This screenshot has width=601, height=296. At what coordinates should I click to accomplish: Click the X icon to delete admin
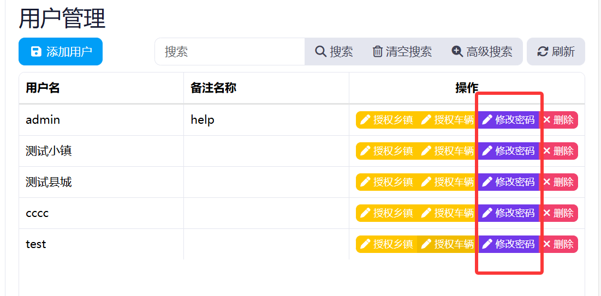[x=547, y=120]
